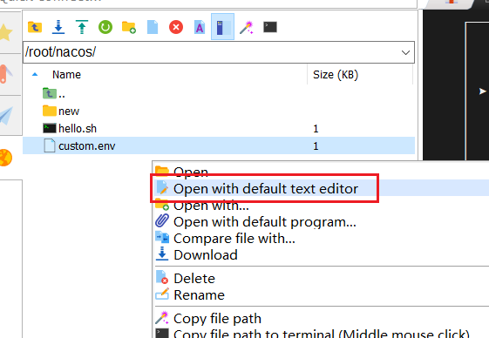Click the custom.env blank file icon
This screenshot has width=489, height=338.
pyautogui.click(x=50, y=145)
